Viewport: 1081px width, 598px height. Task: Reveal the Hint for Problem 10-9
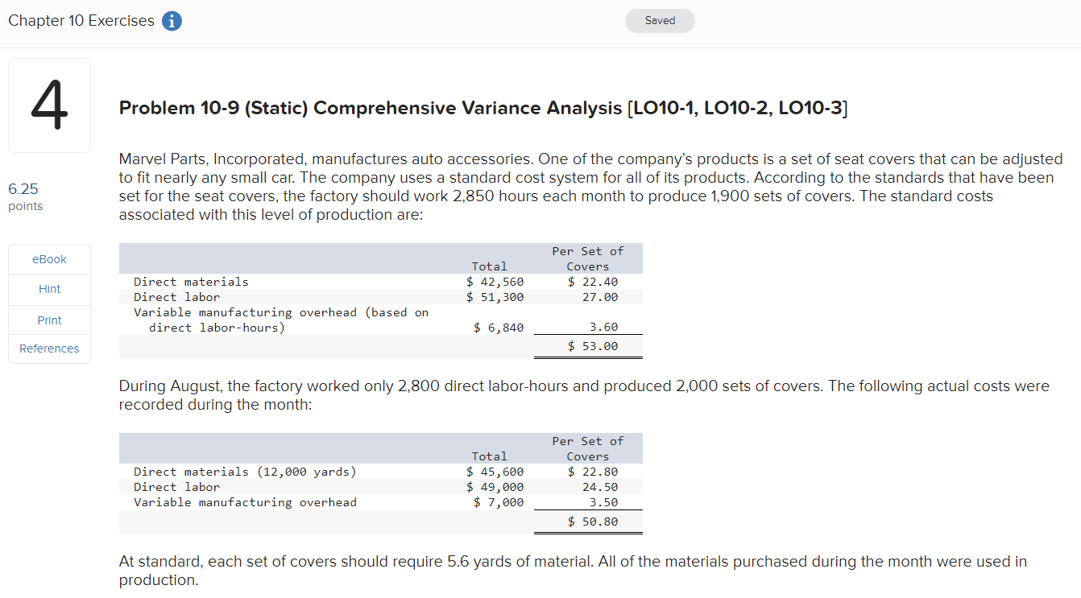coord(48,289)
